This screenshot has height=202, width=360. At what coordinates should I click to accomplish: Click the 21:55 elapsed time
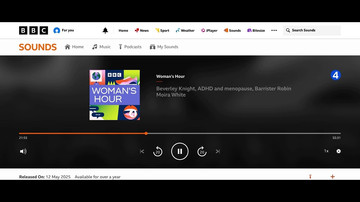click(x=23, y=138)
